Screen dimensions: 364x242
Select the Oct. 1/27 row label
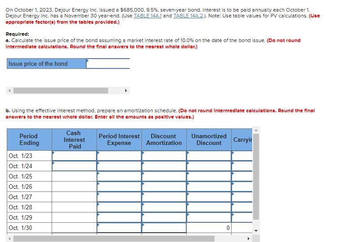pyautogui.click(x=21, y=197)
